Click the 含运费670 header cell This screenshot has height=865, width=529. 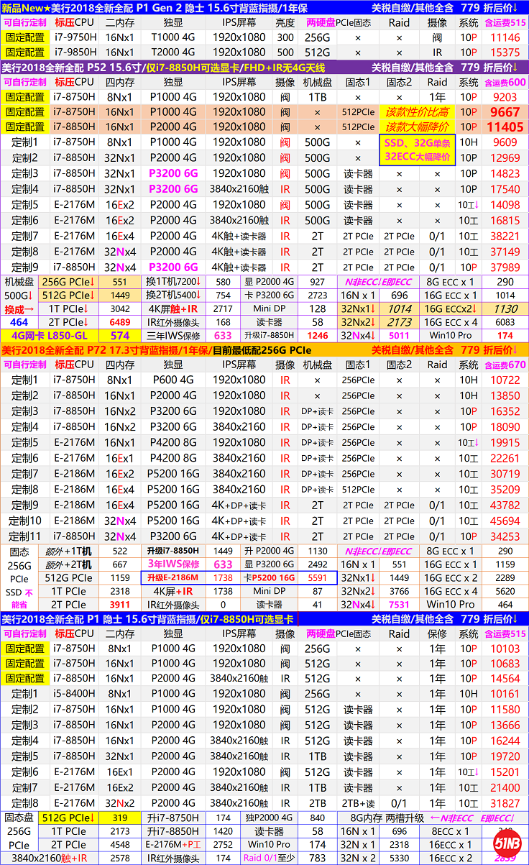coord(505,365)
